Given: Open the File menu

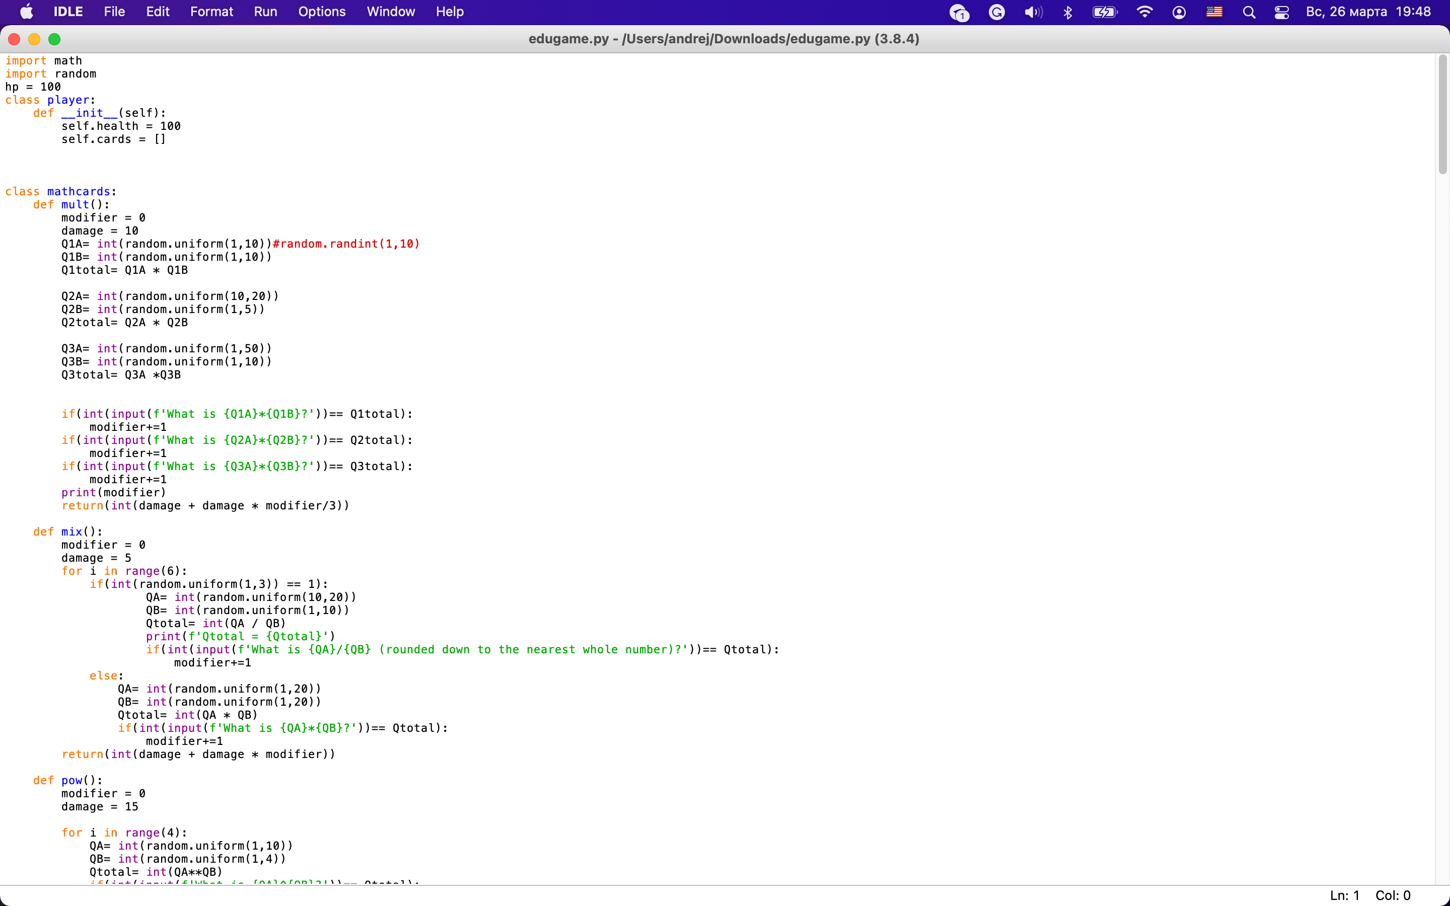Looking at the screenshot, I should coord(114,12).
